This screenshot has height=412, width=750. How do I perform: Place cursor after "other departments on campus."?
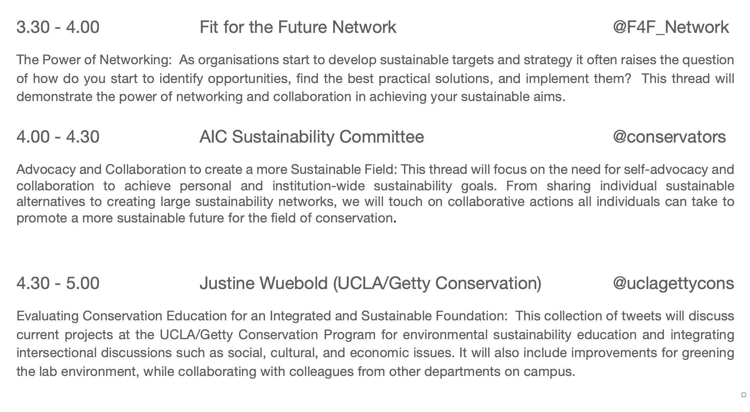point(576,372)
